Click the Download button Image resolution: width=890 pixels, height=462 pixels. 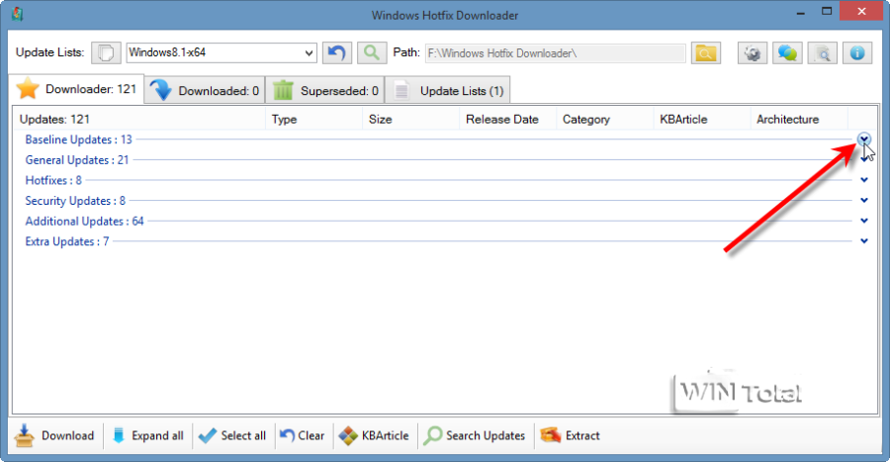point(55,435)
